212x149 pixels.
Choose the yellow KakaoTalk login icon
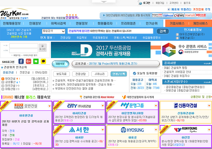44,61
